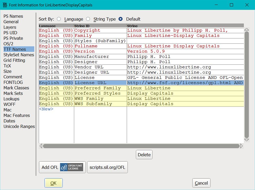Click the String ID column header
The width and height of the screenshot is (255, 190).
click(x=100, y=26)
